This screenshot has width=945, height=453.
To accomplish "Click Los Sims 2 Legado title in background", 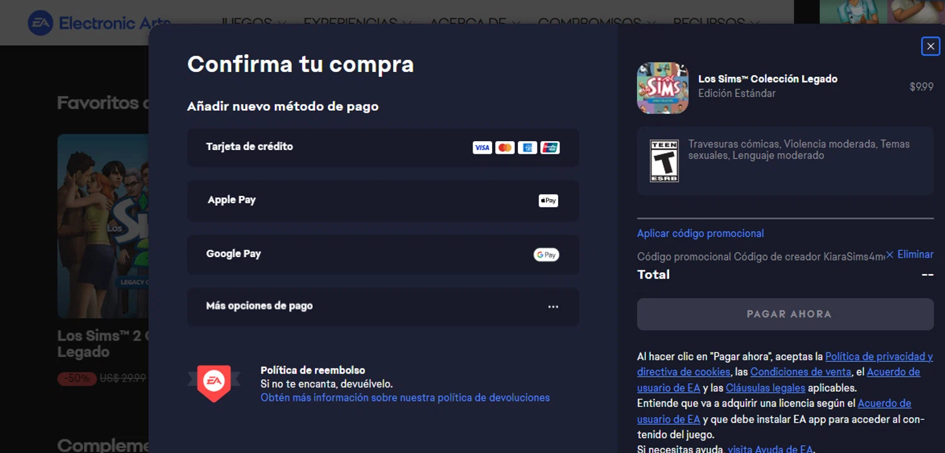I will pyautogui.click(x=103, y=344).
